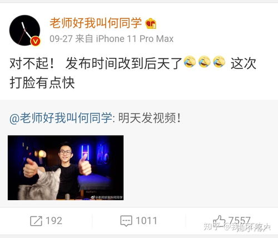Screen dimensions: 278x238
Task: Tap the comment bubble icon
Action: coord(126,221)
